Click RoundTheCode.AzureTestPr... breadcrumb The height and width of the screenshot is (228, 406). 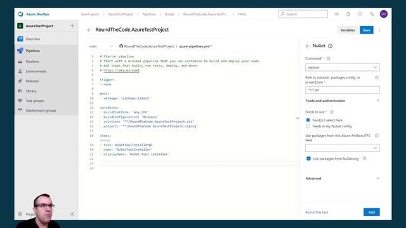coord(205,14)
